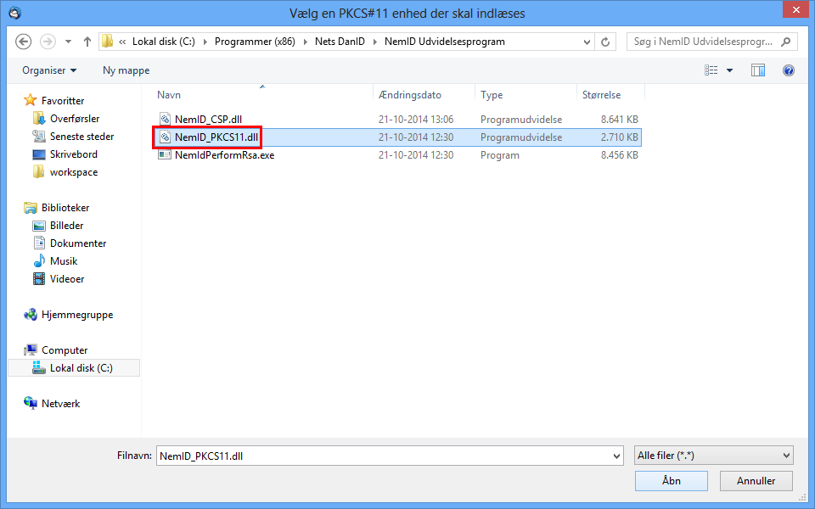Select Lokal disk (C:) in the sidebar
This screenshot has height=509, width=815.
[81, 367]
